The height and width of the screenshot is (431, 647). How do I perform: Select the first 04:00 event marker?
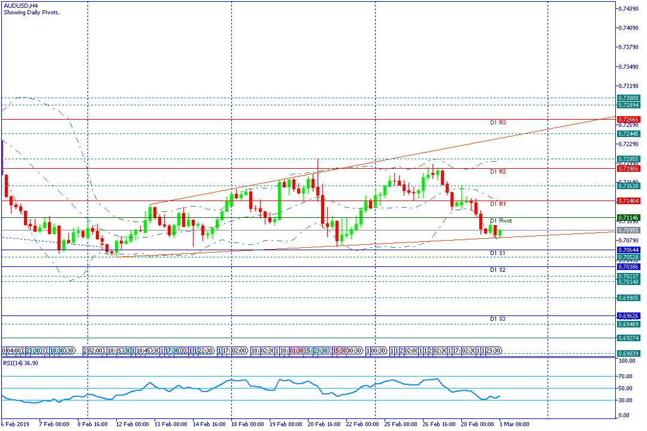[14, 351]
